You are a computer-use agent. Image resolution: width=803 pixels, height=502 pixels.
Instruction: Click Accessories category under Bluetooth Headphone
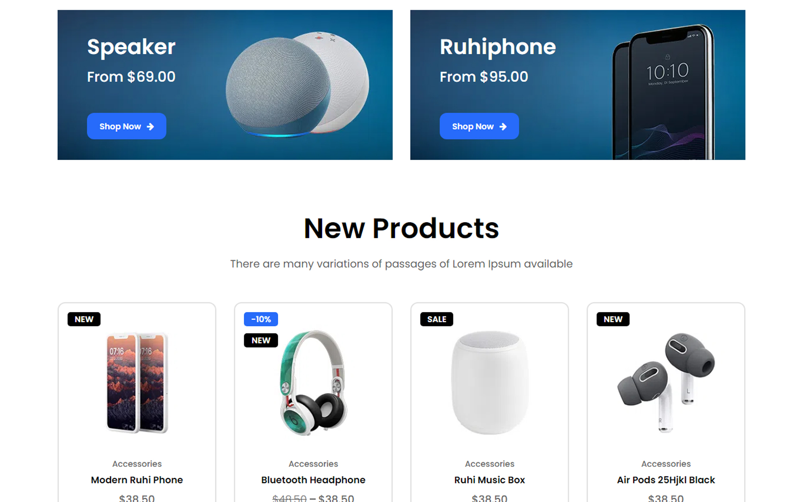pyautogui.click(x=313, y=464)
